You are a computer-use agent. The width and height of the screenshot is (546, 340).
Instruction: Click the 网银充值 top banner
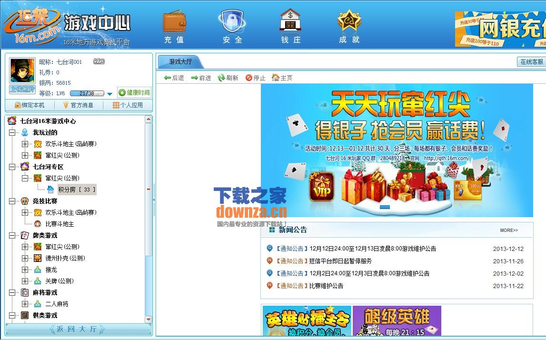coord(500,29)
